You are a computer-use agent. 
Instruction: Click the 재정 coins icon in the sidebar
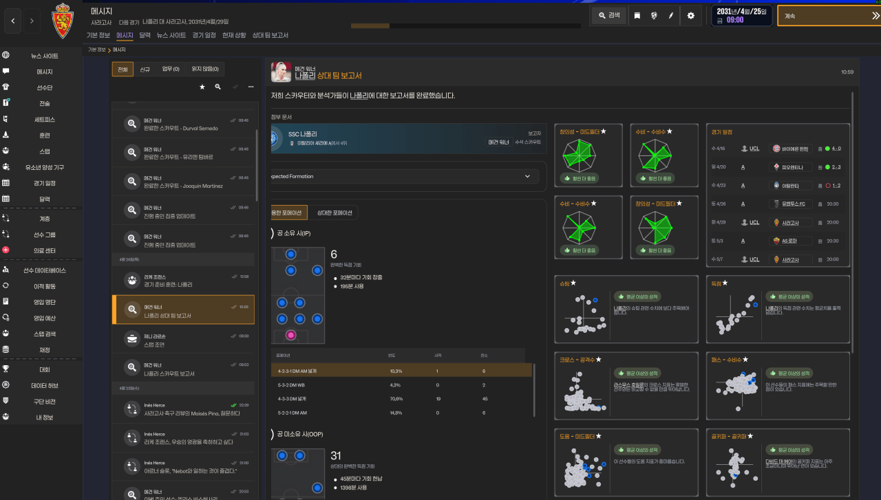6,349
